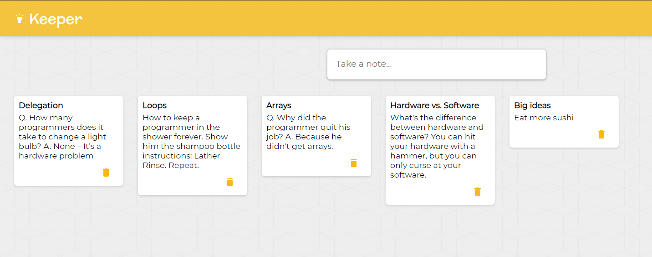Click the Big ideas note heading
Viewport: 652px width, 257px height.
point(533,105)
